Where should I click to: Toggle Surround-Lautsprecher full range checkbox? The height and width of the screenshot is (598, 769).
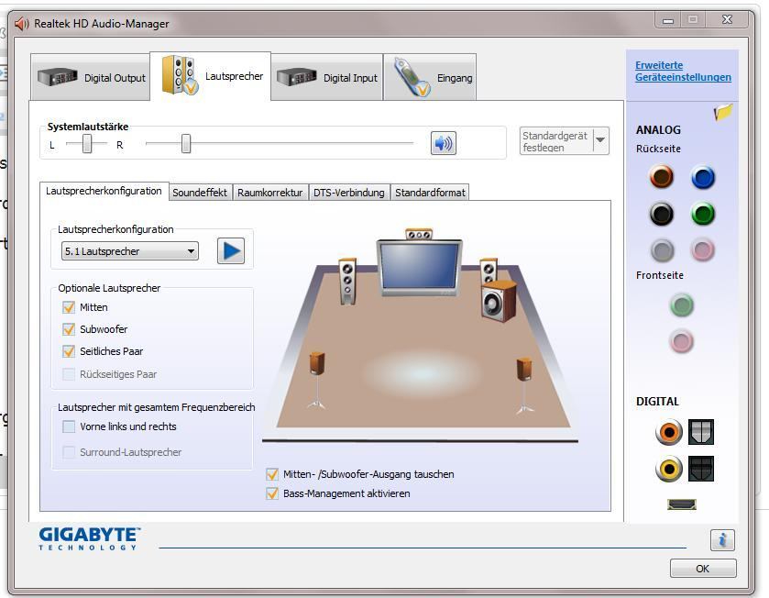(69, 452)
